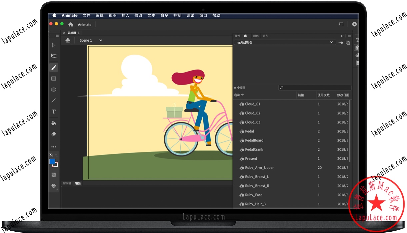Click the Home button above the stage
Viewport: 407px width, 233px height.
coord(70,24)
